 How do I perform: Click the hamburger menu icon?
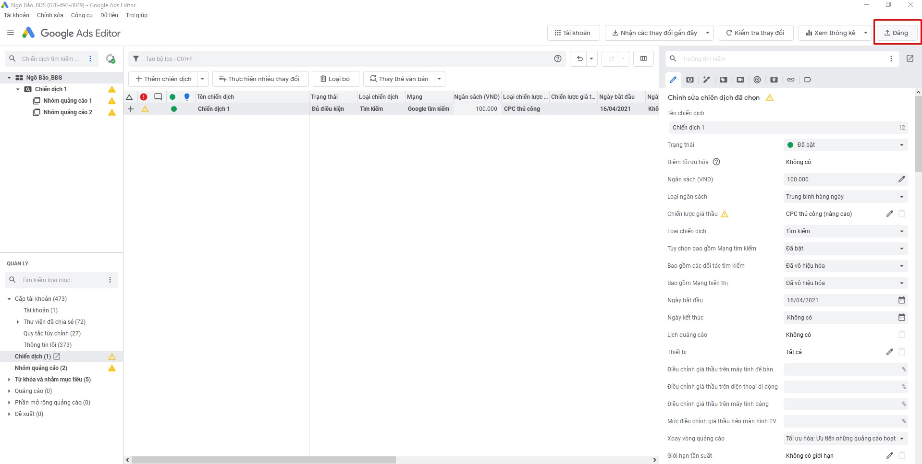coord(11,33)
